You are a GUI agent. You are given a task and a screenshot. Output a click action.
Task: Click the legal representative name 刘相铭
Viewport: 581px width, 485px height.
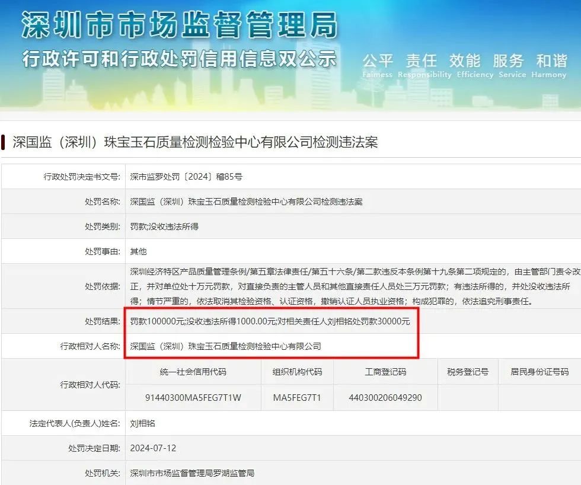[143, 423]
